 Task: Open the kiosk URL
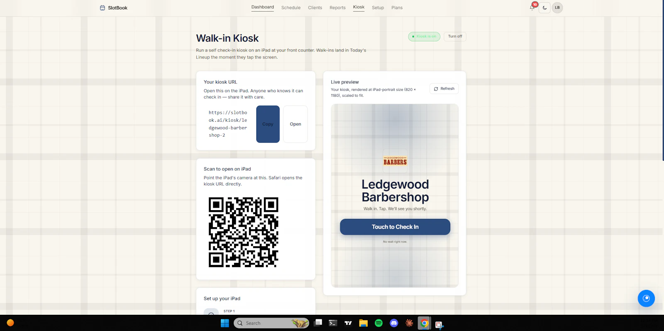(295, 124)
